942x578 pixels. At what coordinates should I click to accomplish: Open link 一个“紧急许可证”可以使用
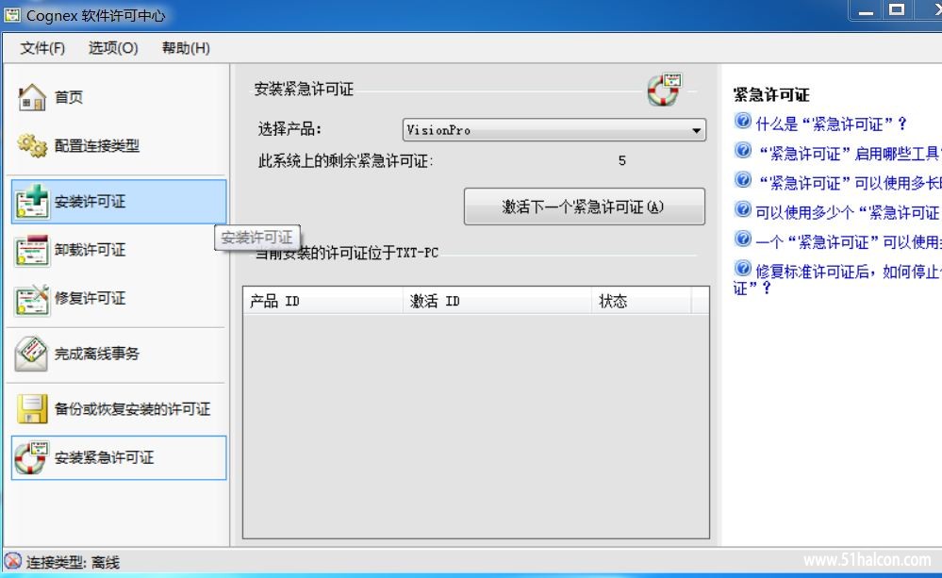pos(849,242)
